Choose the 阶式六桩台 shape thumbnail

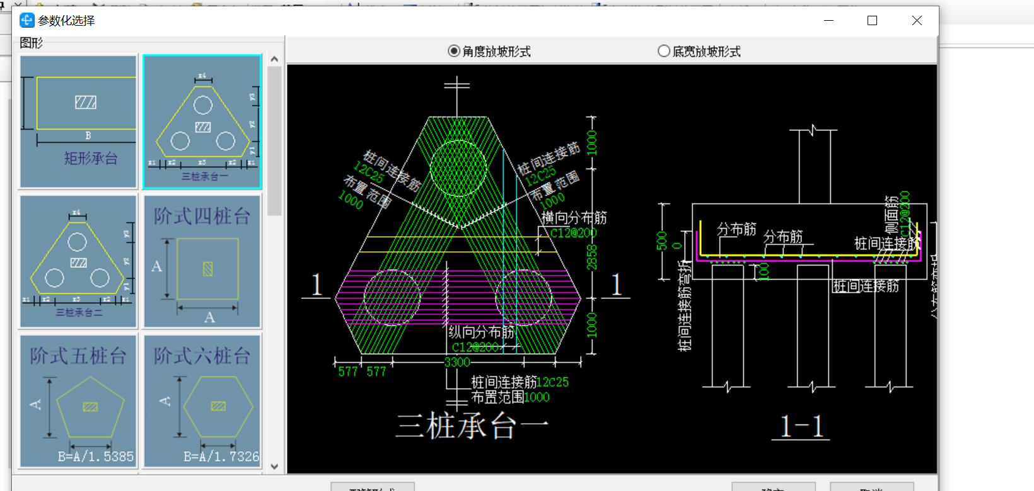click(202, 401)
